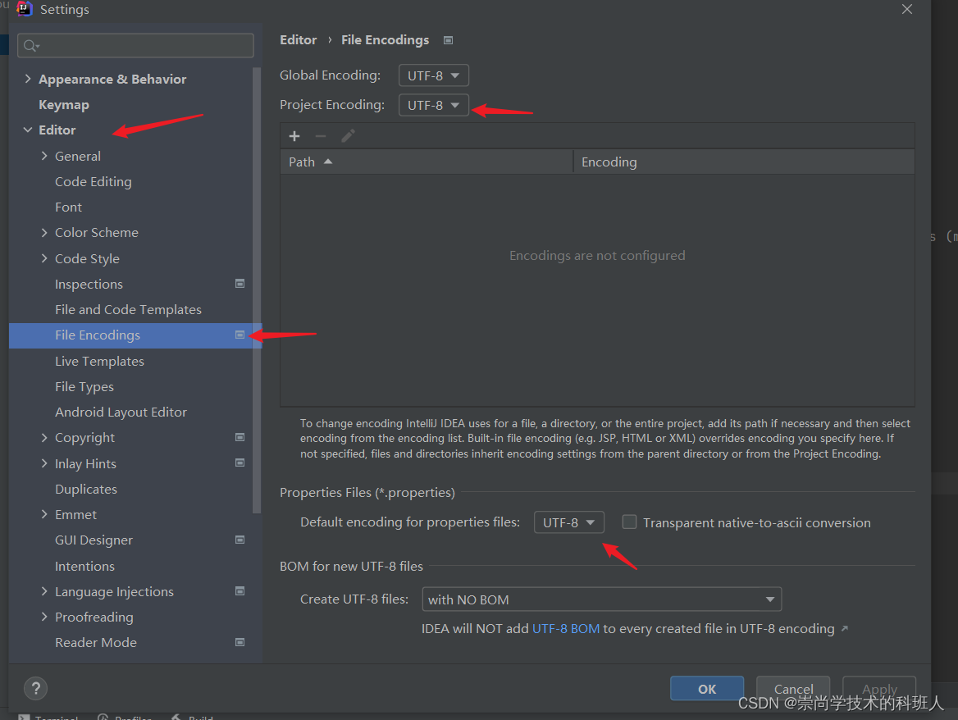958x720 pixels.
Task: Expand the General node
Action: 44,156
